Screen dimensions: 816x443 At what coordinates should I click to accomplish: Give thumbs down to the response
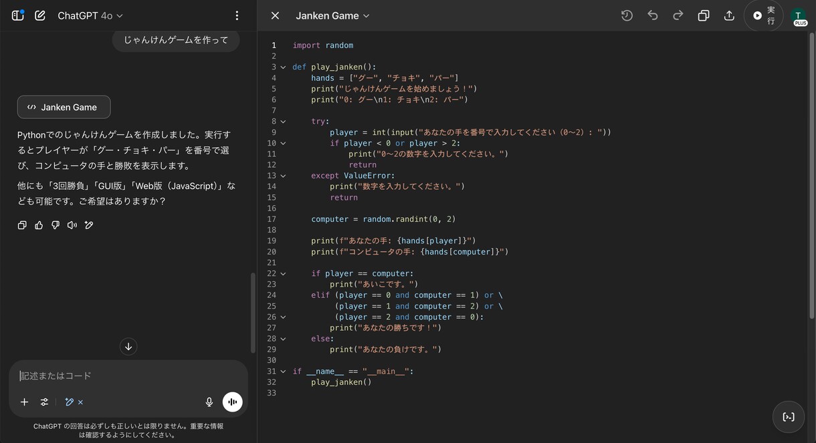56,225
